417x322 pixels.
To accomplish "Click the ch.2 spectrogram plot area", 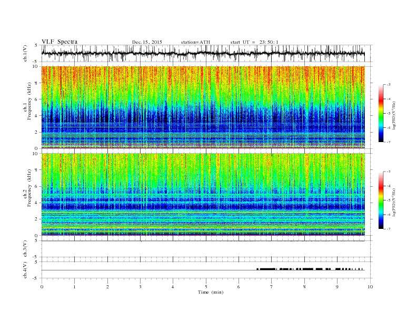I will point(203,195).
